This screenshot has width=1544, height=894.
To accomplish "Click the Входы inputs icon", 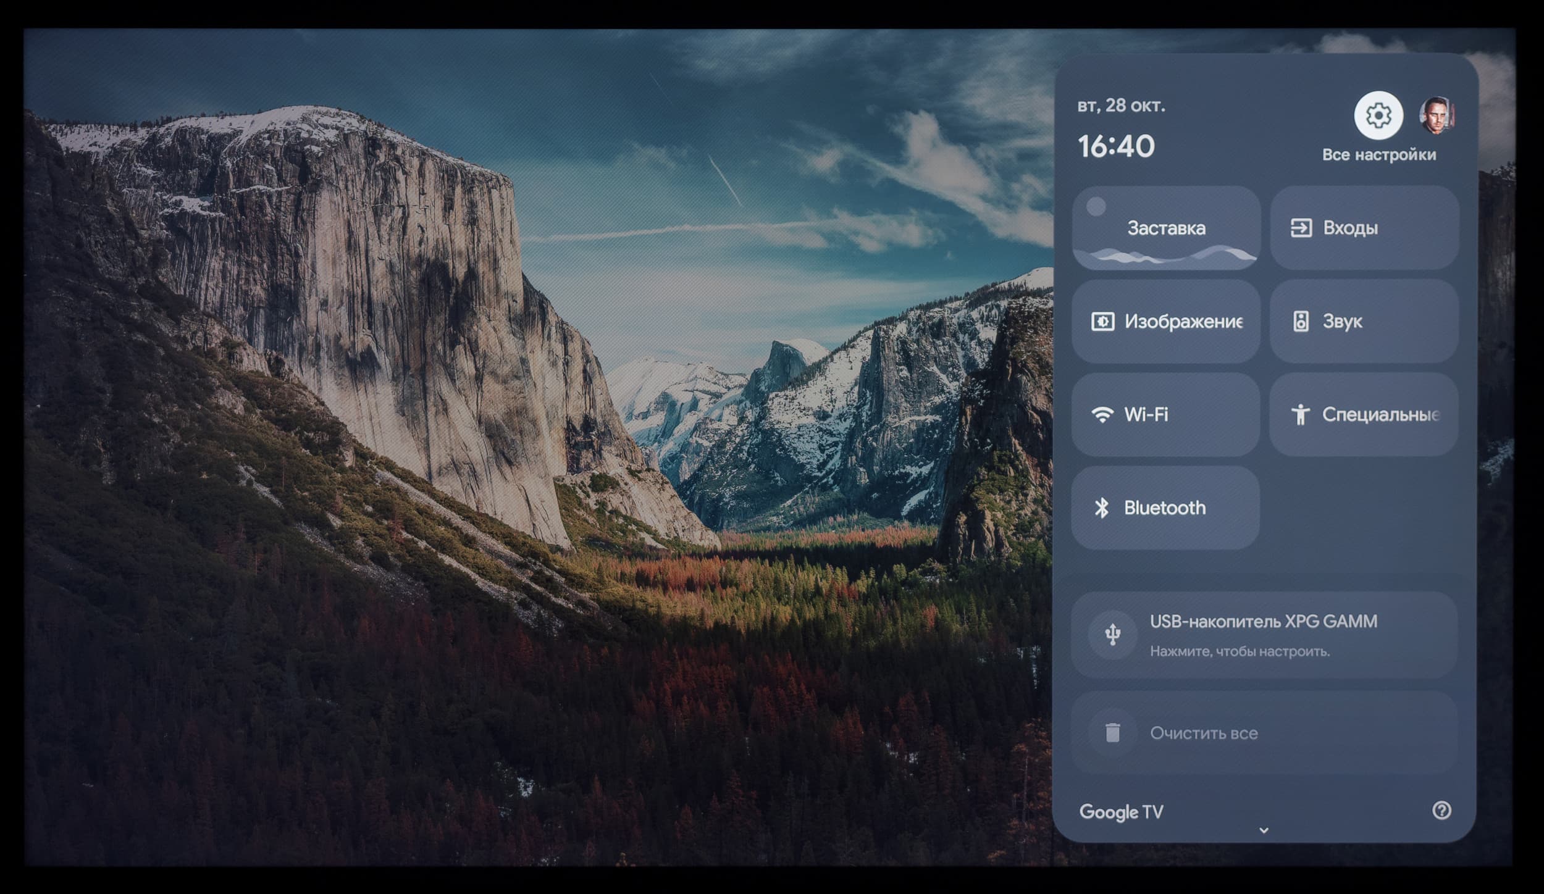I will click(x=1301, y=228).
